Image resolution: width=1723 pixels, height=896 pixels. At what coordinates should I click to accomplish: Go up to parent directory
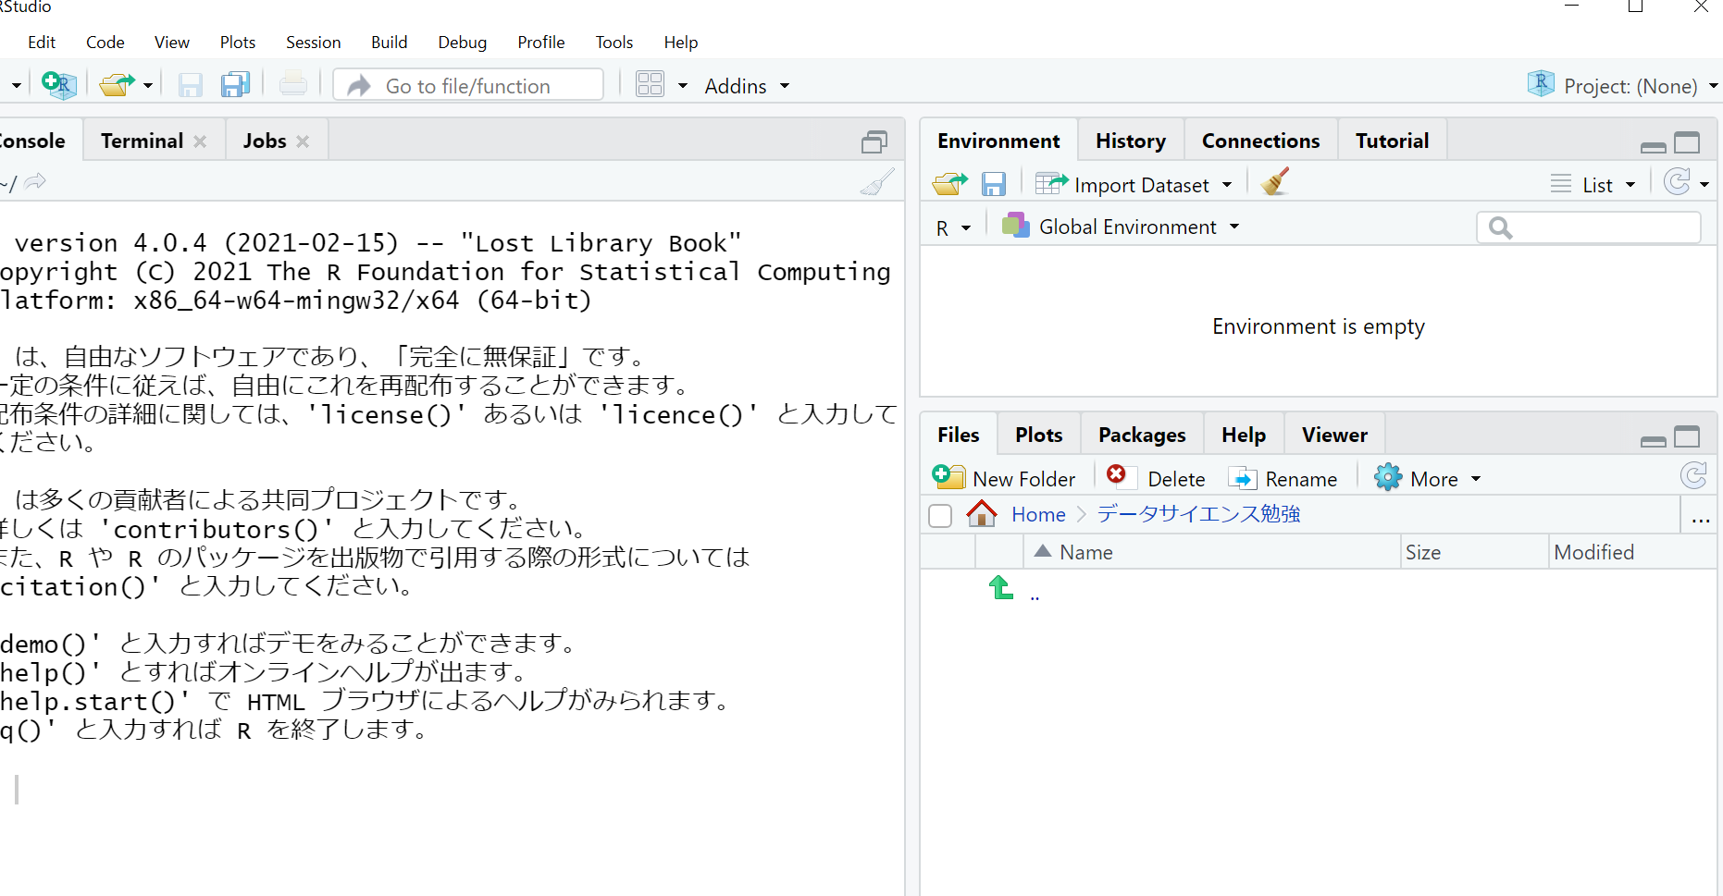[1001, 588]
